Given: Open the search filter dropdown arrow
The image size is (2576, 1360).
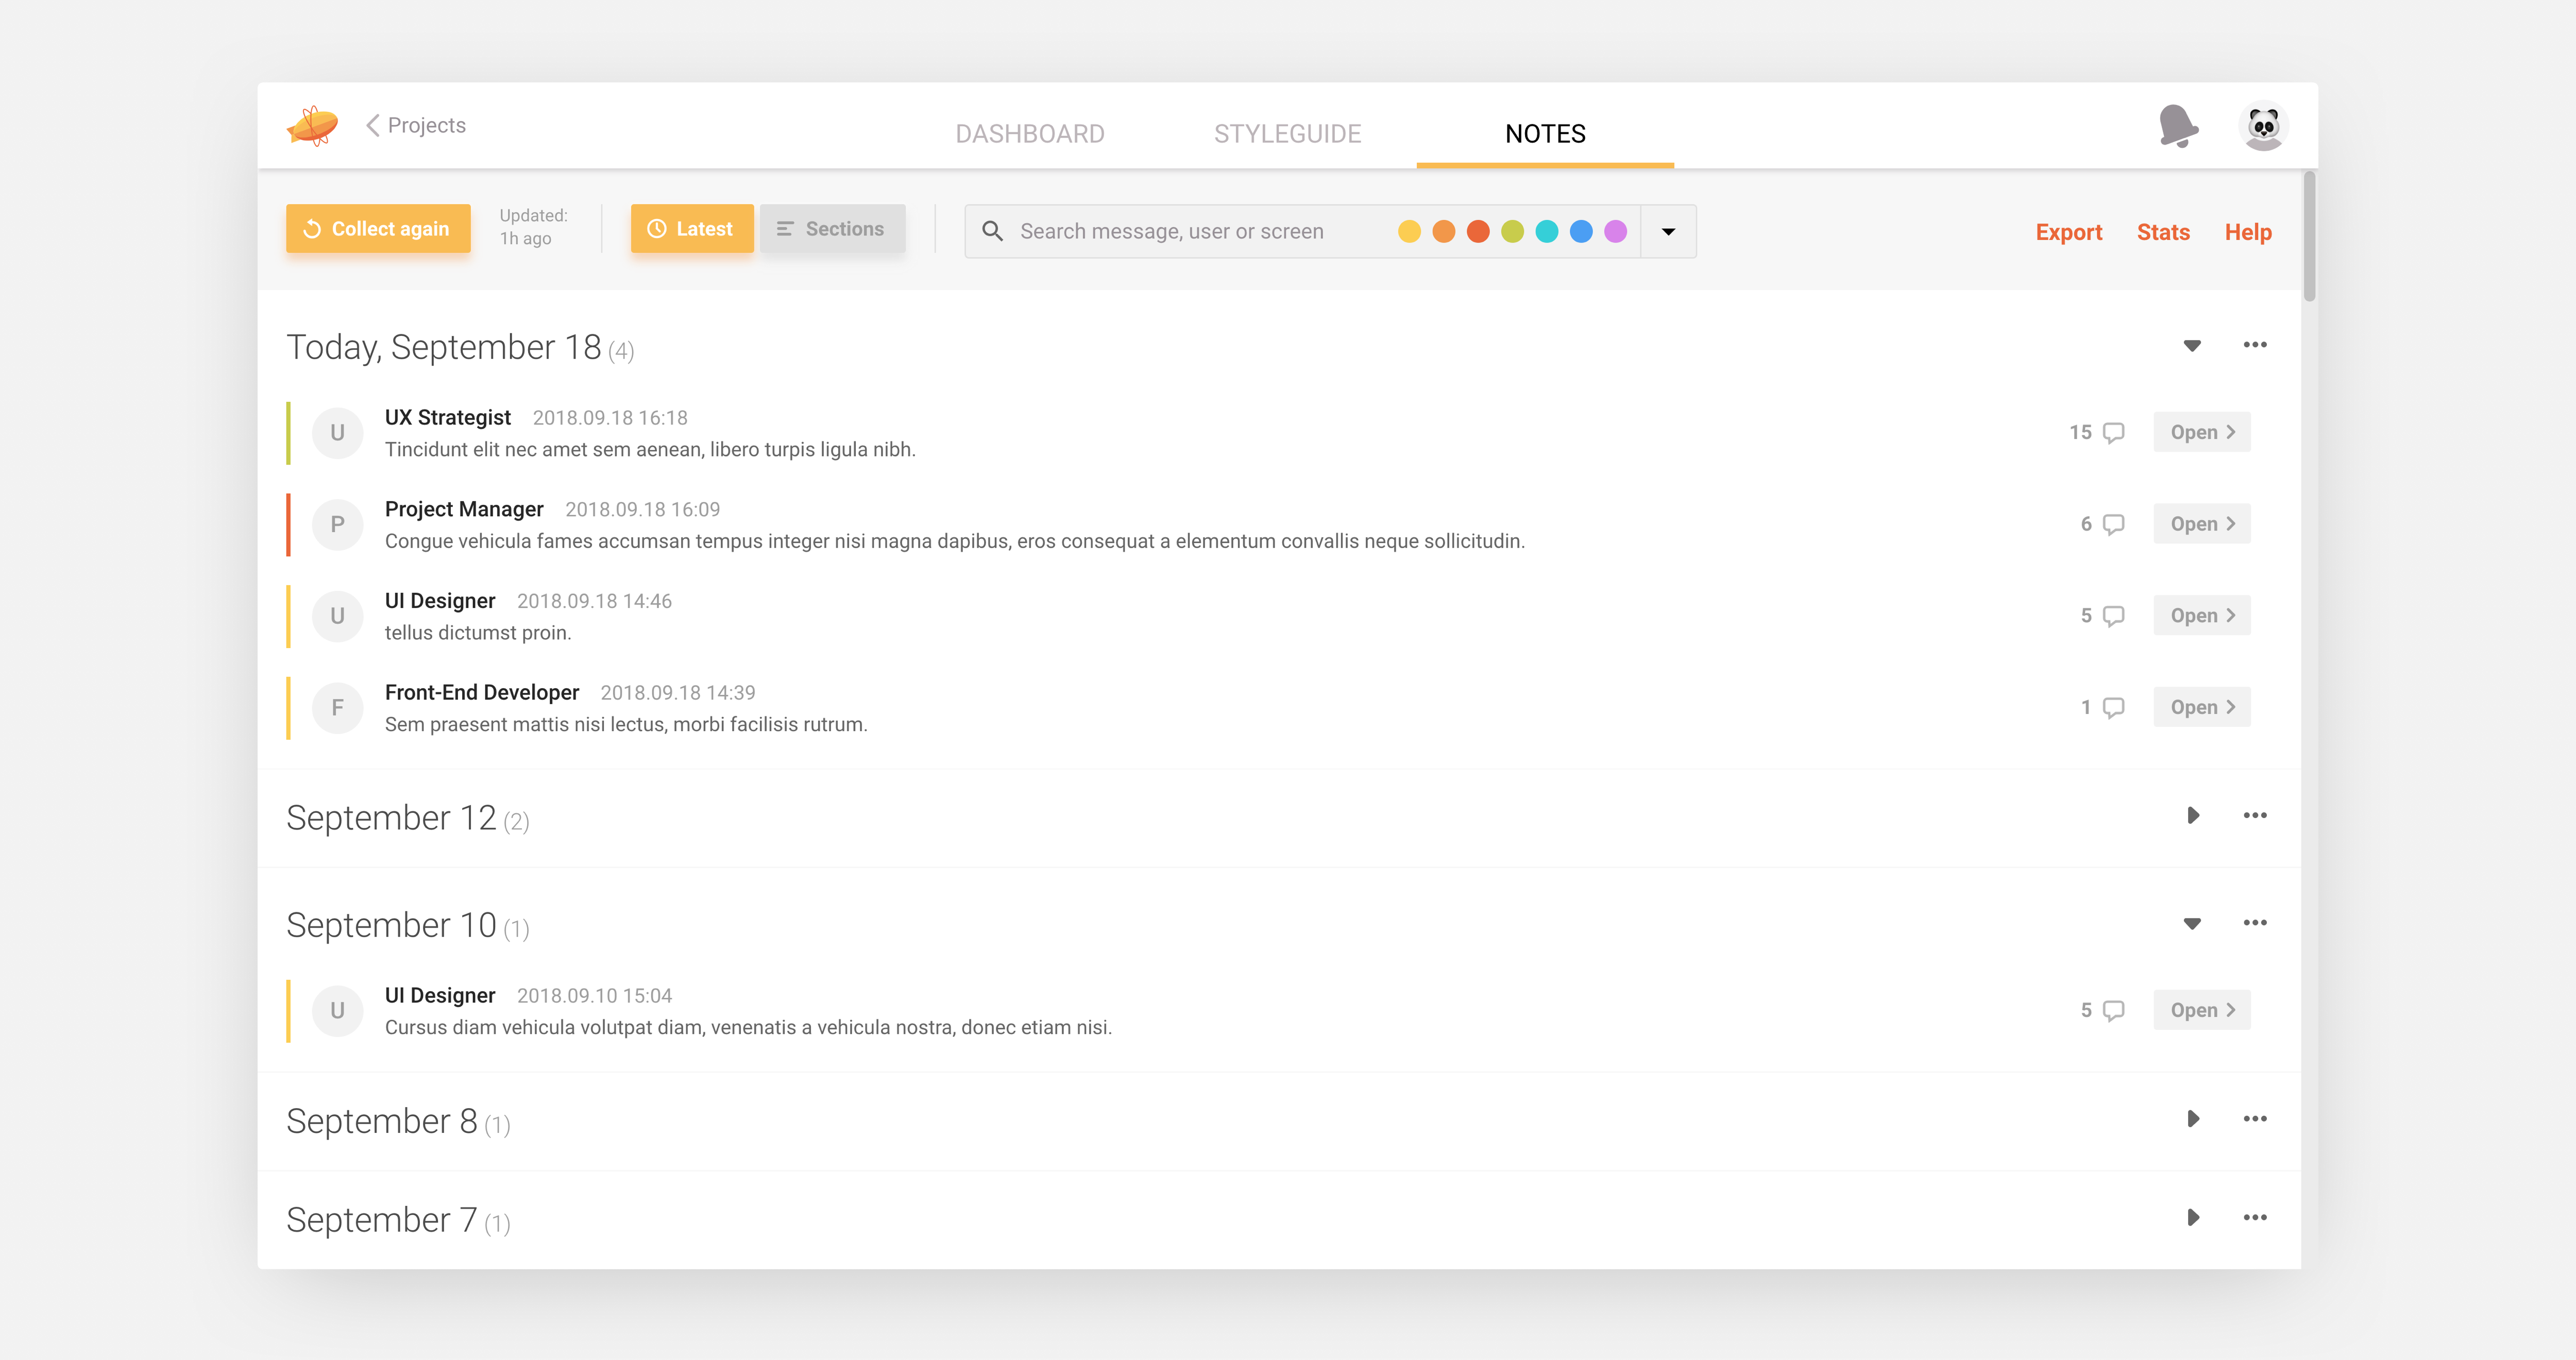Looking at the screenshot, I should click(x=1668, y=231).
